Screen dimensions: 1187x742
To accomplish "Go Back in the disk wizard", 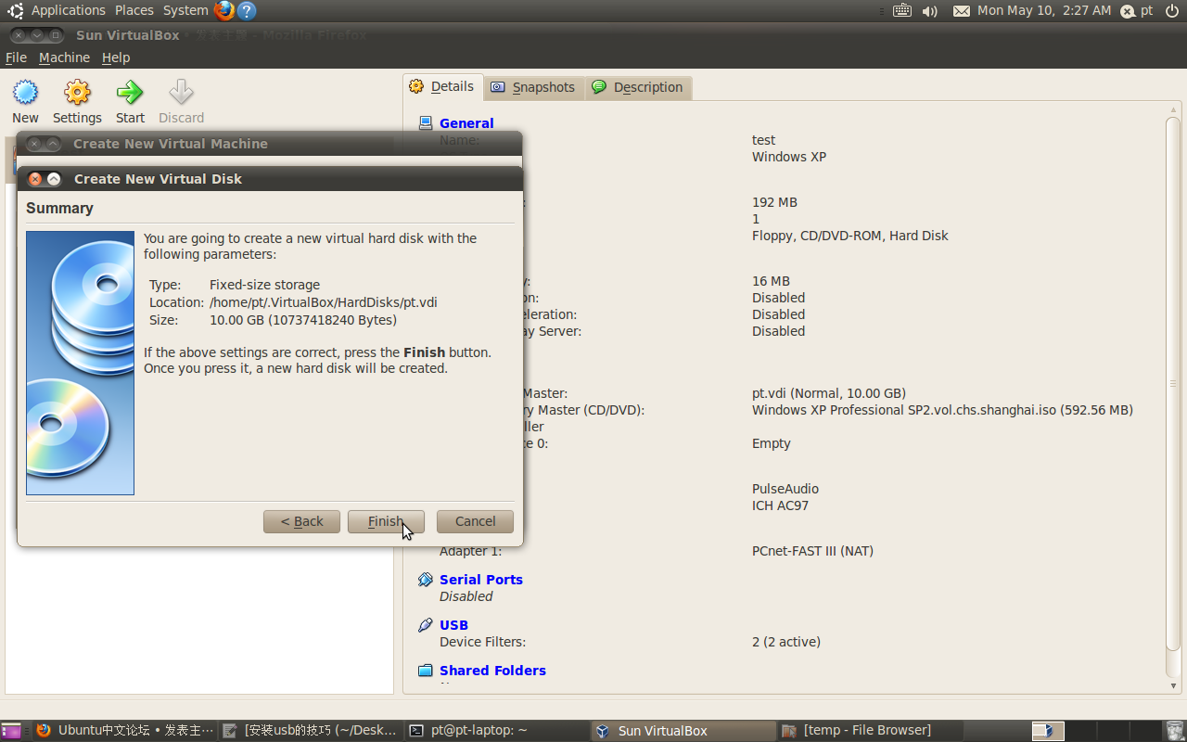I will 301,521.
